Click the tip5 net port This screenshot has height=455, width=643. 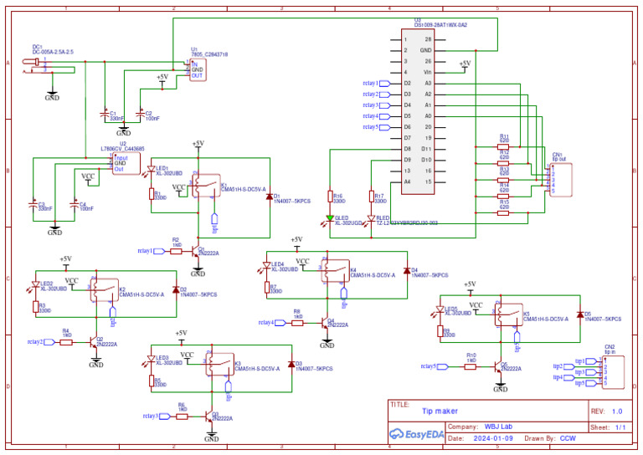tap(586, 384)
